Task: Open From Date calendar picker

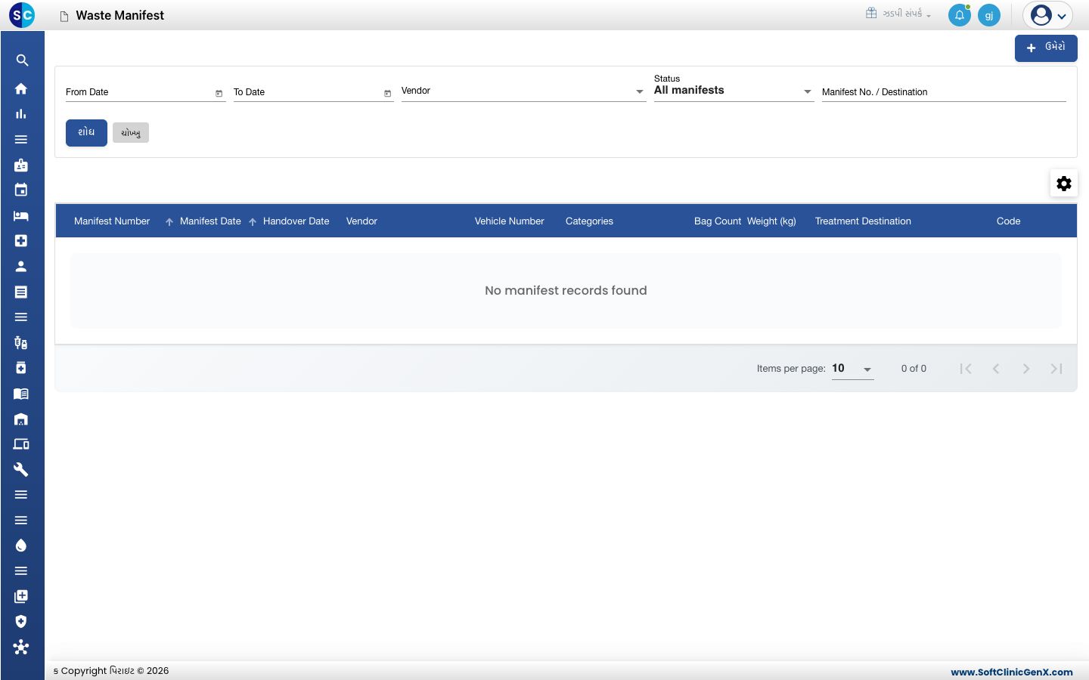Action: pos(219,93)
